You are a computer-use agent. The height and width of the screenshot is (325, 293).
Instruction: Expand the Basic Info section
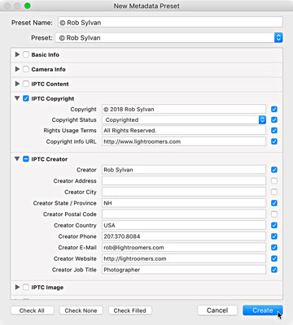click(17, 54)
